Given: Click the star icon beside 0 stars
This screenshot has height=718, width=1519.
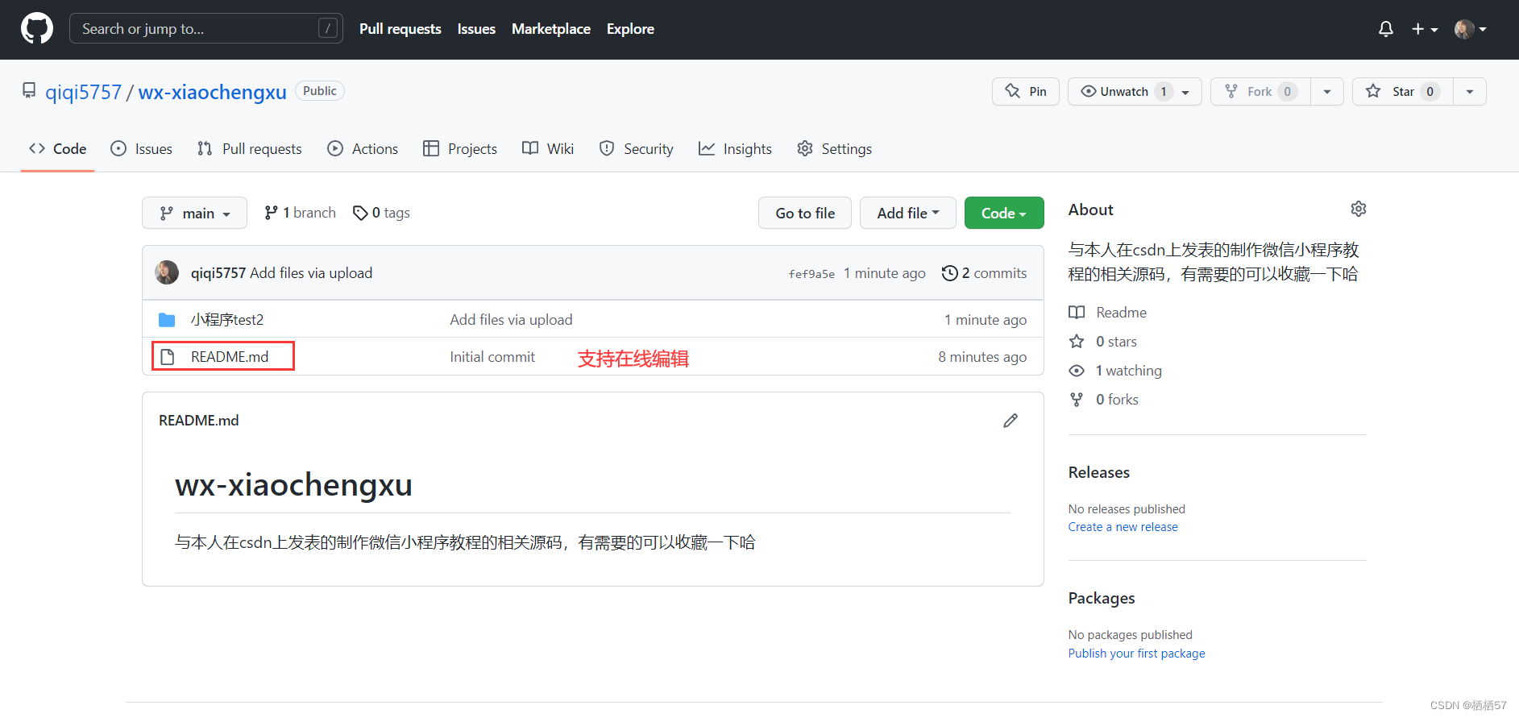Looking at the screenshot, I should [1077, 342].
